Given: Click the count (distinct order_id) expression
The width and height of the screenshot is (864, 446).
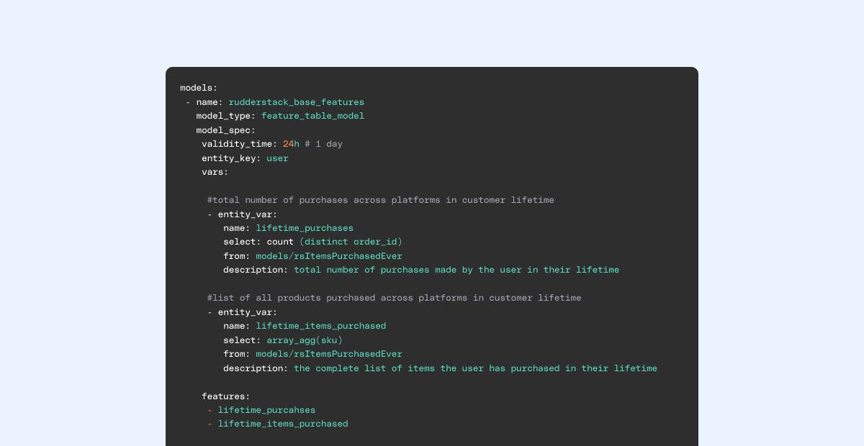Looking at the screenshot, I should [334, 242].
